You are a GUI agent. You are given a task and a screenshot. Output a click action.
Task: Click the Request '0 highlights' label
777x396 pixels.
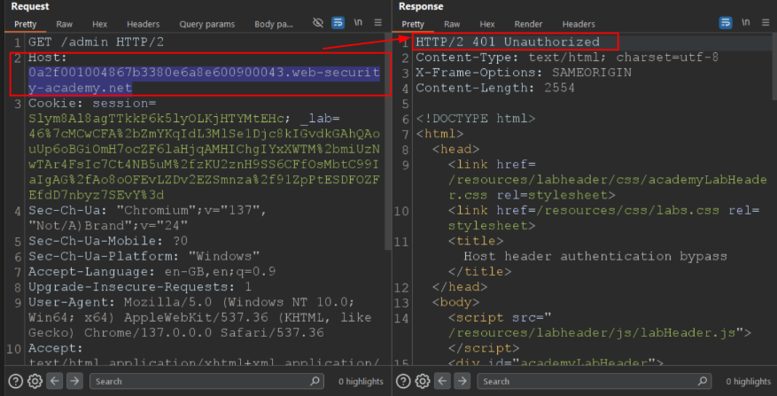(x=361, y=382)
